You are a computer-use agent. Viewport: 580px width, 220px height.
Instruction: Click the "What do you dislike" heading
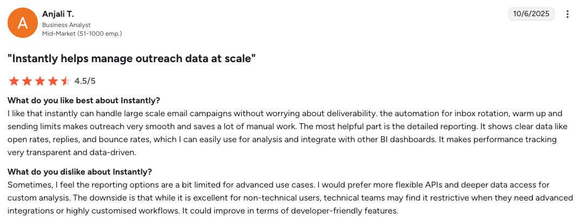[x=80, y=172]
